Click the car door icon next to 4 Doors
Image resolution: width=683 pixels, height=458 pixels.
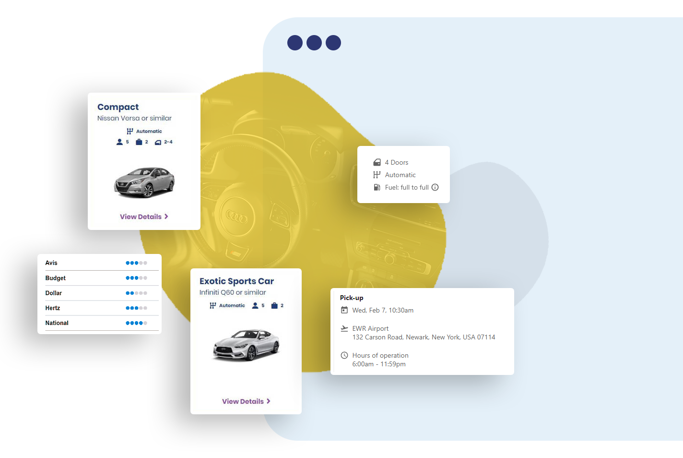tap(377, 162)
